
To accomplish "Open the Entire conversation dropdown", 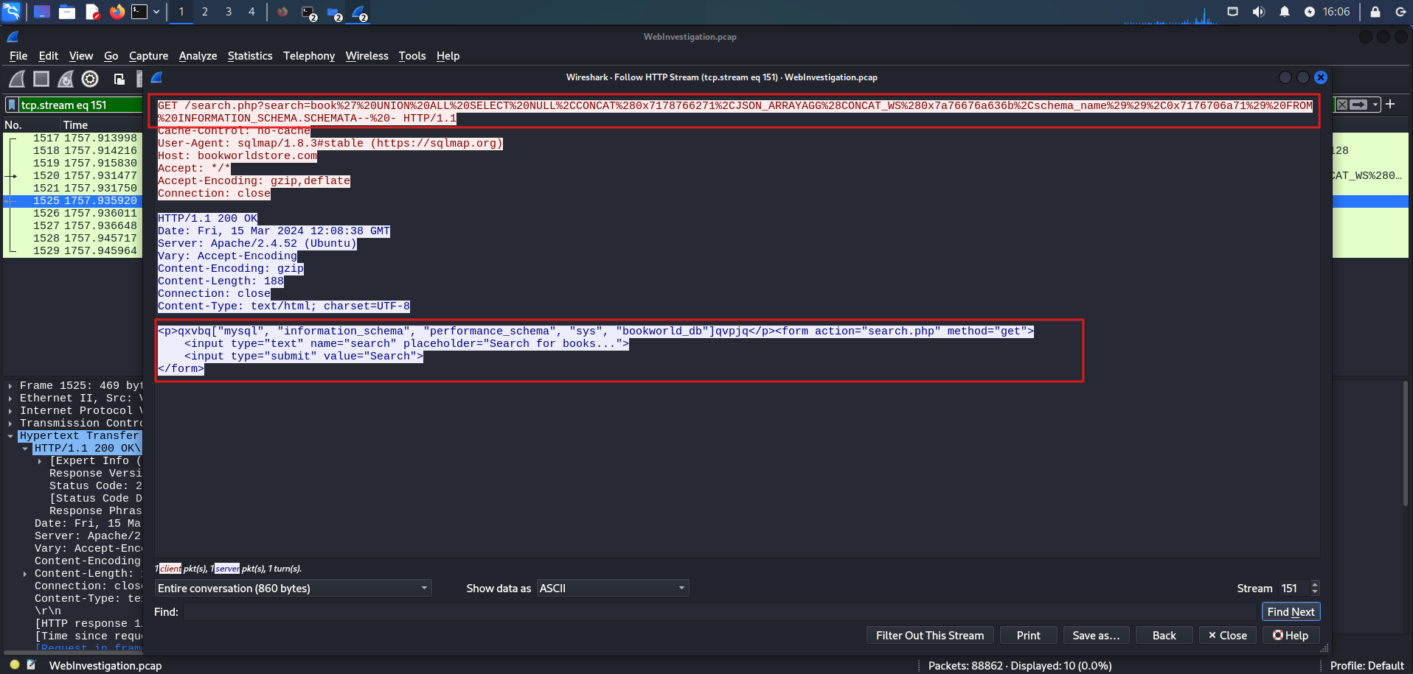I will coord(293,588).
